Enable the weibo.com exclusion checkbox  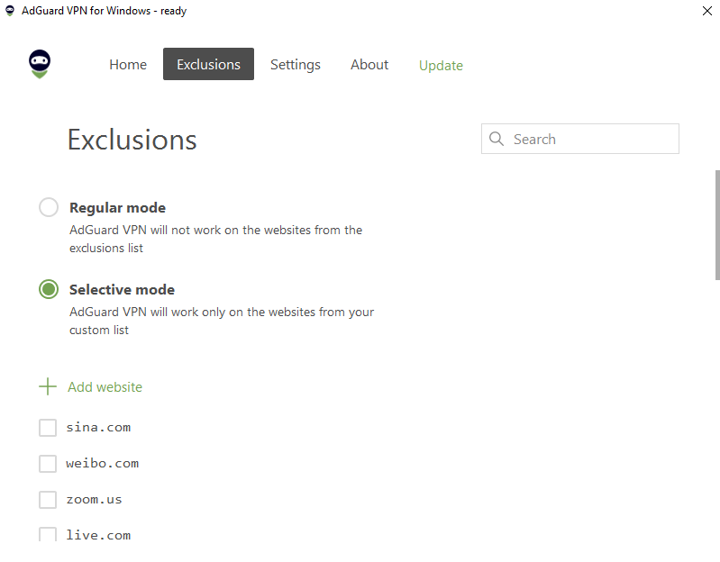[x=48, y=464]
